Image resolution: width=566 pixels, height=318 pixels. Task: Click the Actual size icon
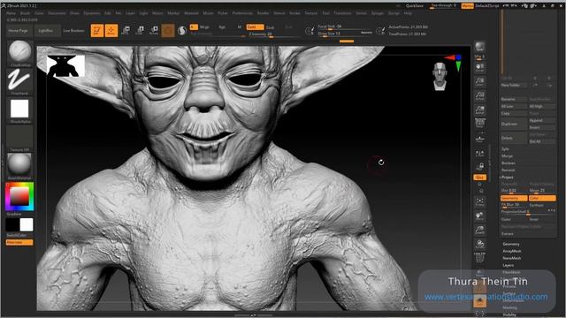(479, 95)
